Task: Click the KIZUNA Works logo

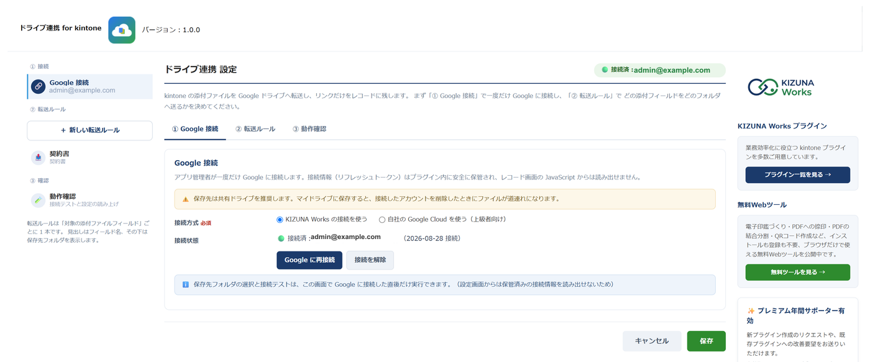Action: point(781,88)
